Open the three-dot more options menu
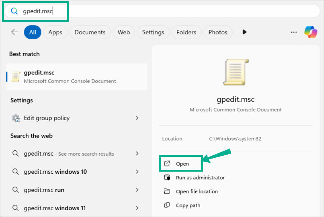Viewport: 324px width, 217px height. pyautogui.click(x=294, y=32)
